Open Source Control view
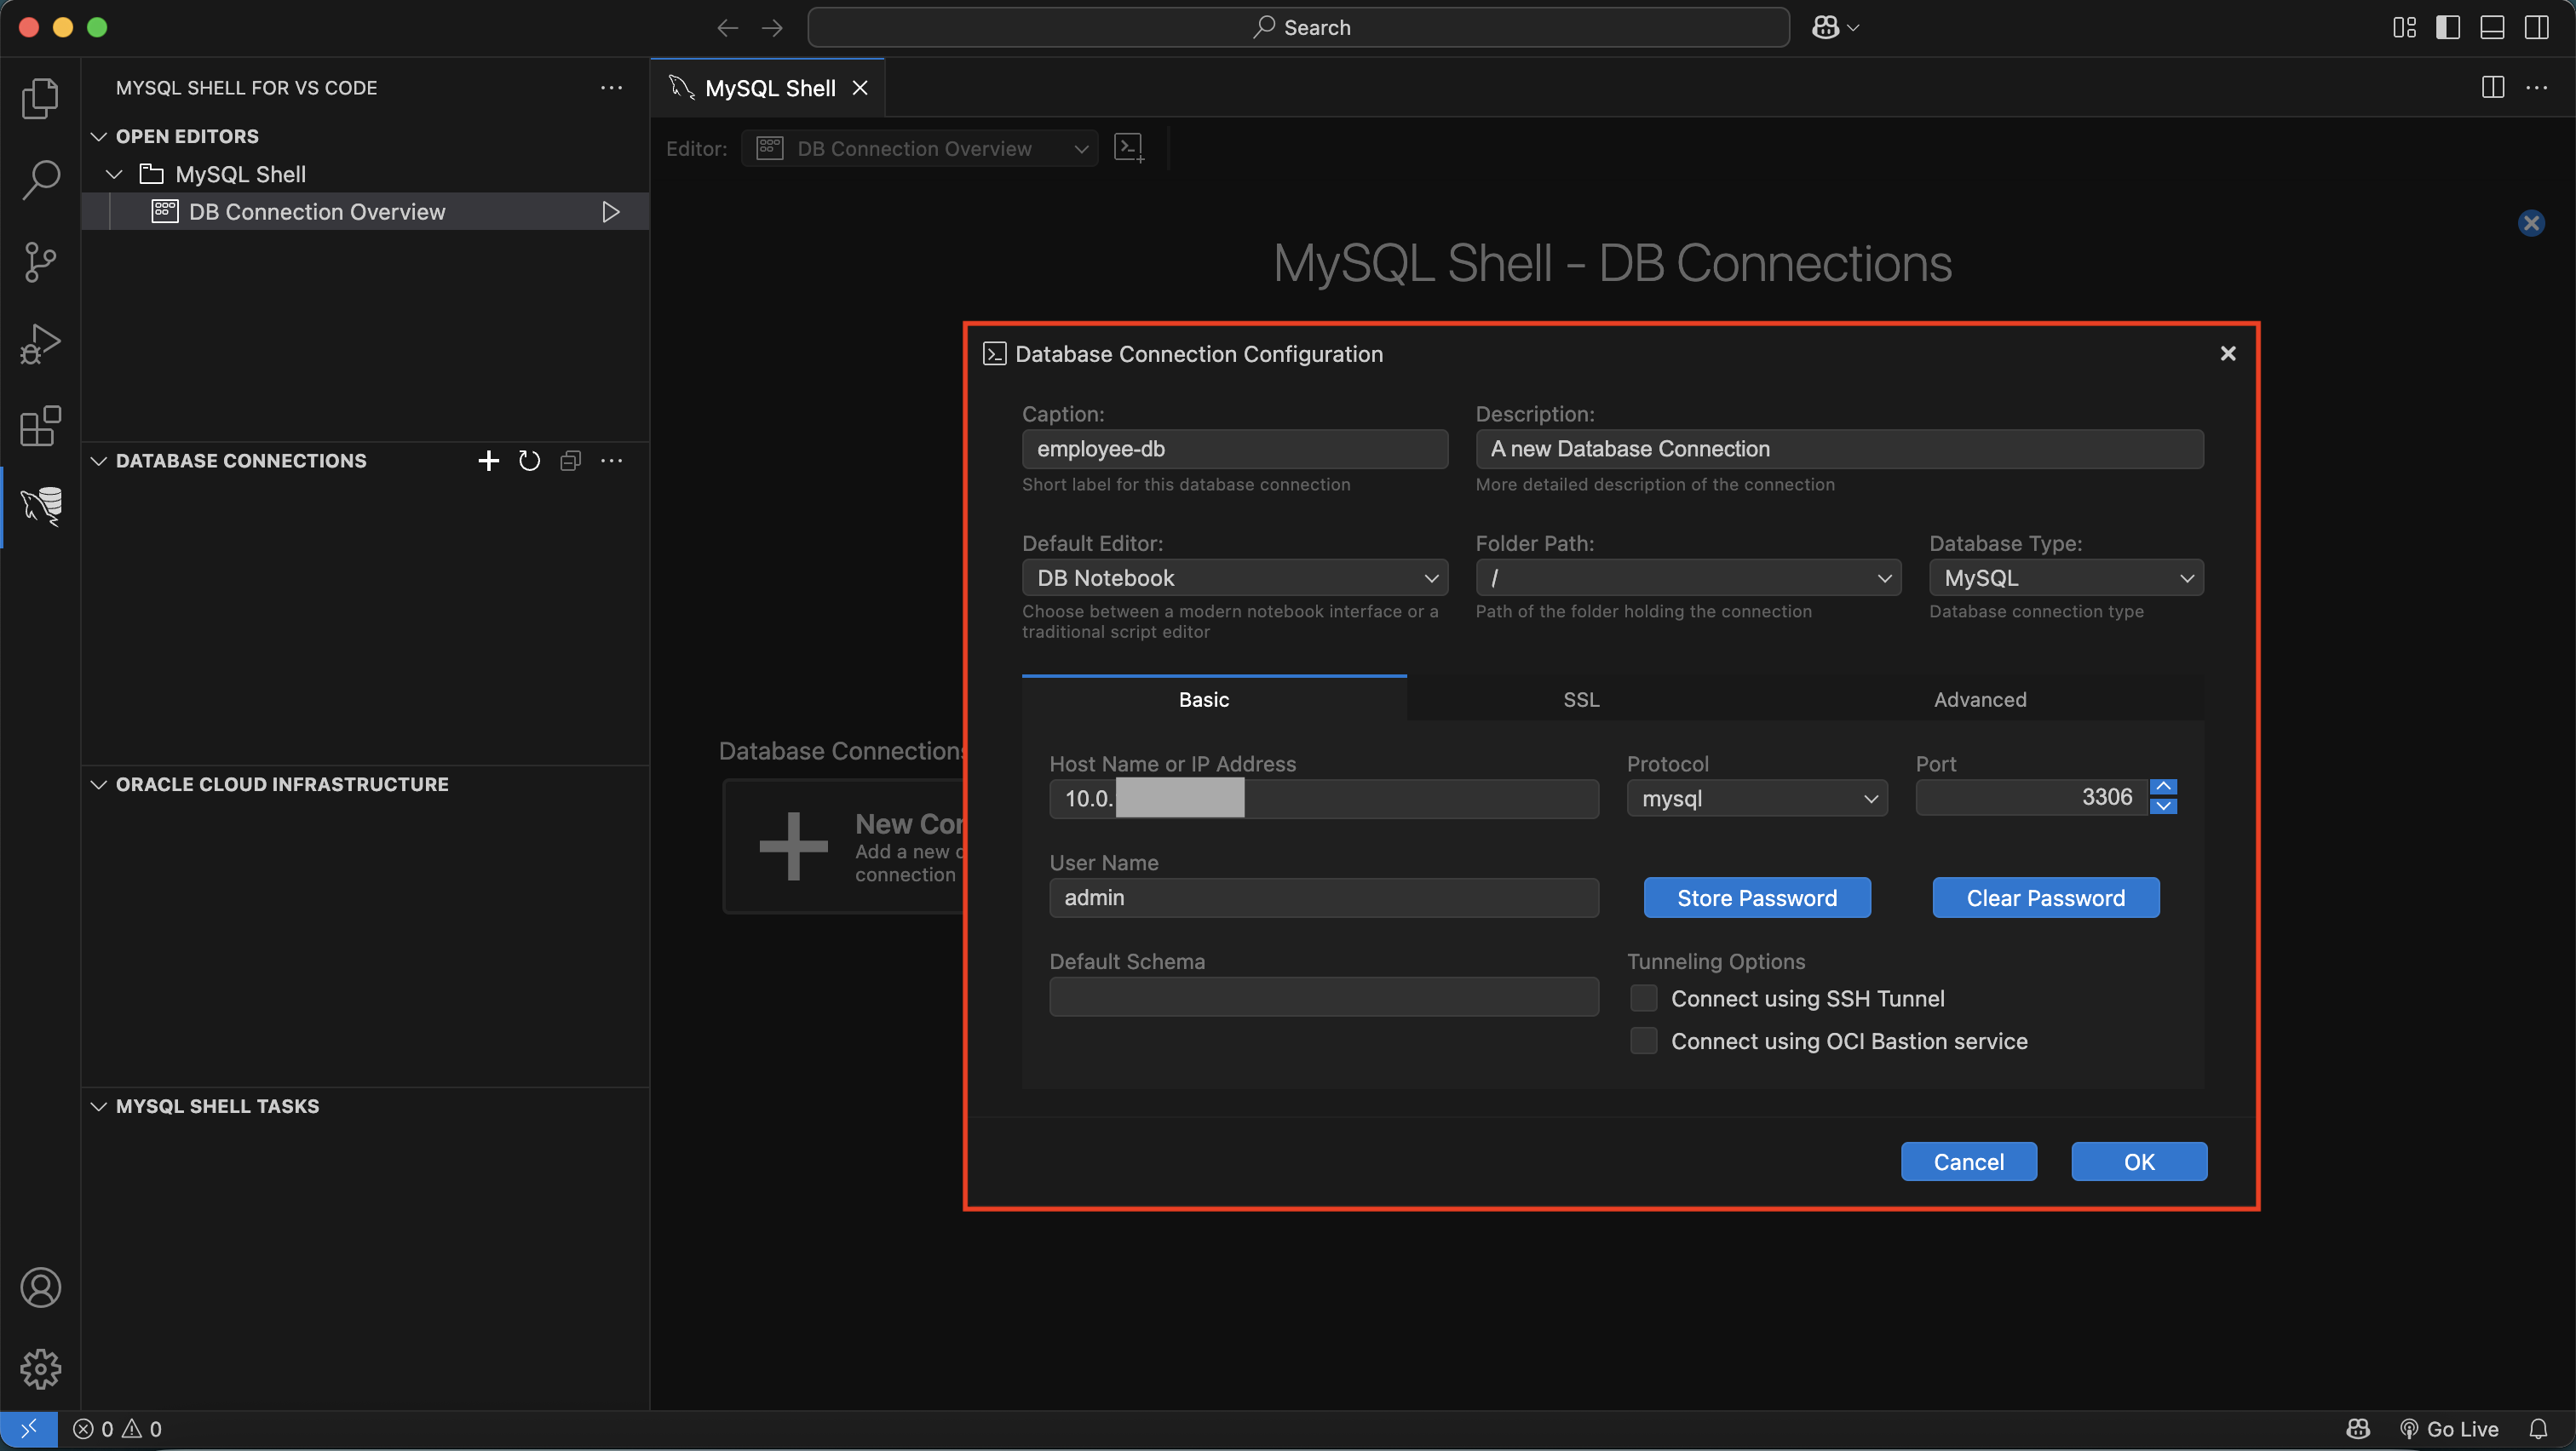This screenshot has height=1451, width=2576. point(41,261)
